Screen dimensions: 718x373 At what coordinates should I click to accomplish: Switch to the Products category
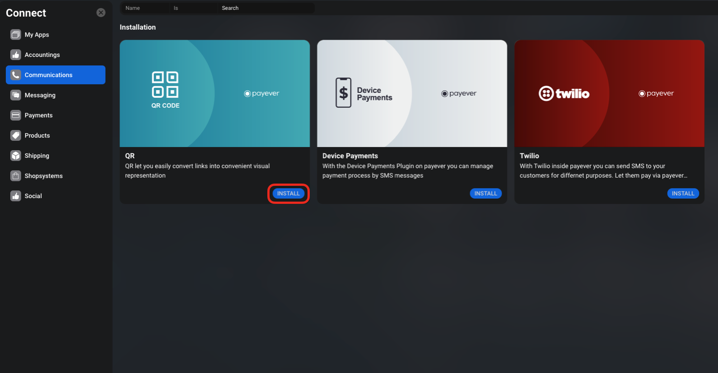[56, 135]
